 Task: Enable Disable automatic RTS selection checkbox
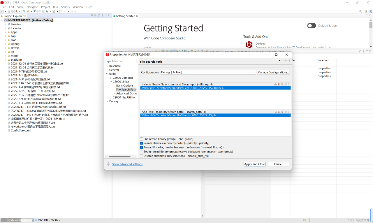coord(142,156)
